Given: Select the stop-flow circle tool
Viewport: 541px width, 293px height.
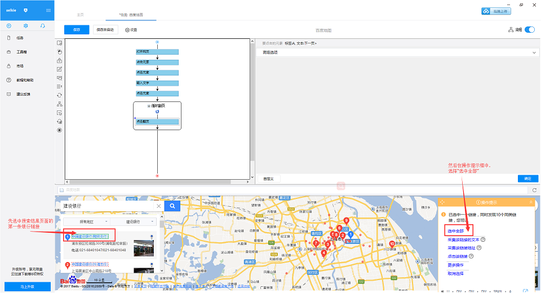Looking at the screenshot, I should [x=59, y=130].
